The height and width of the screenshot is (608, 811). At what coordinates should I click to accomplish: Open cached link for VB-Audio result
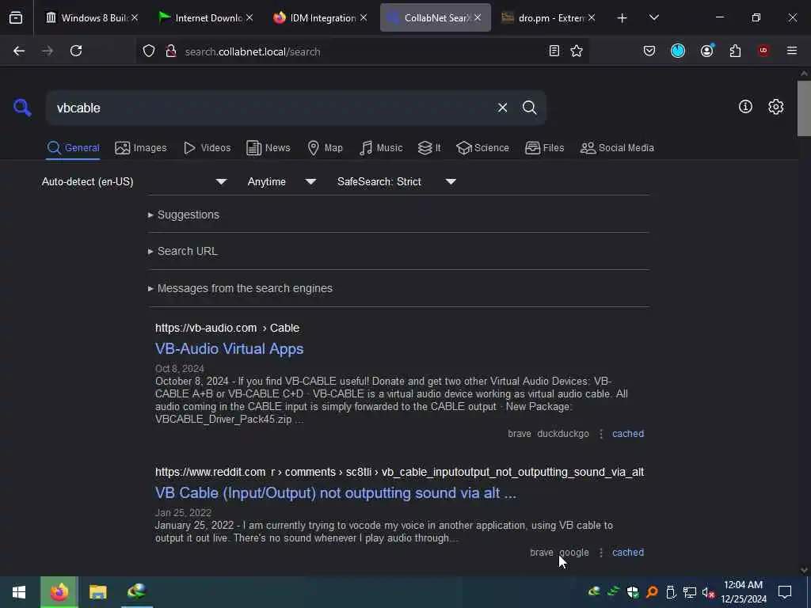628,434
